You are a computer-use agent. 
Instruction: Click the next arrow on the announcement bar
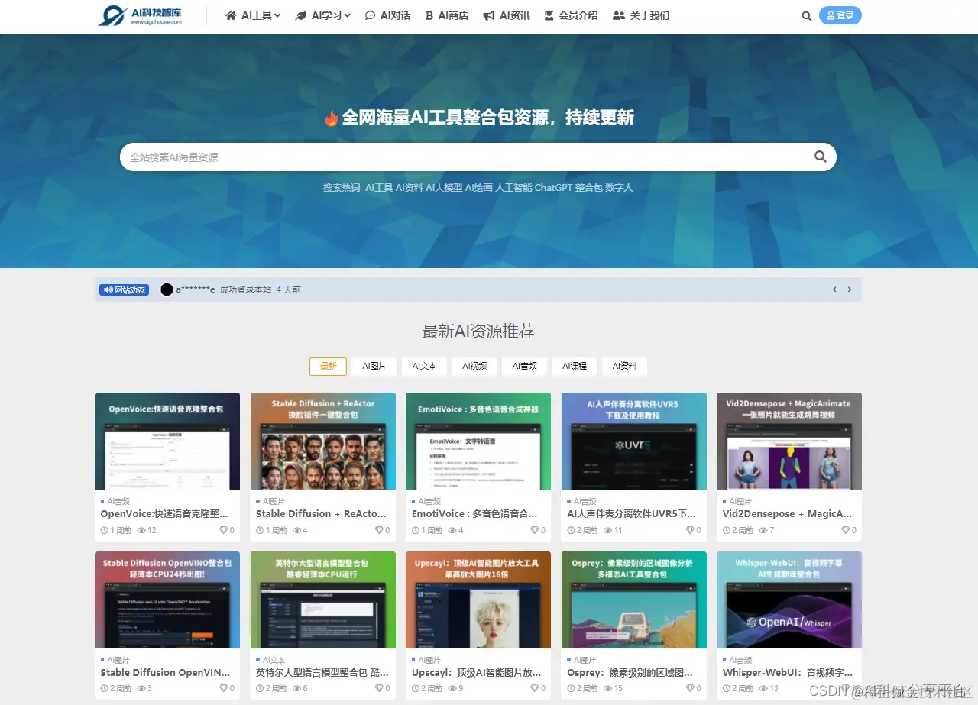point(850,289)
